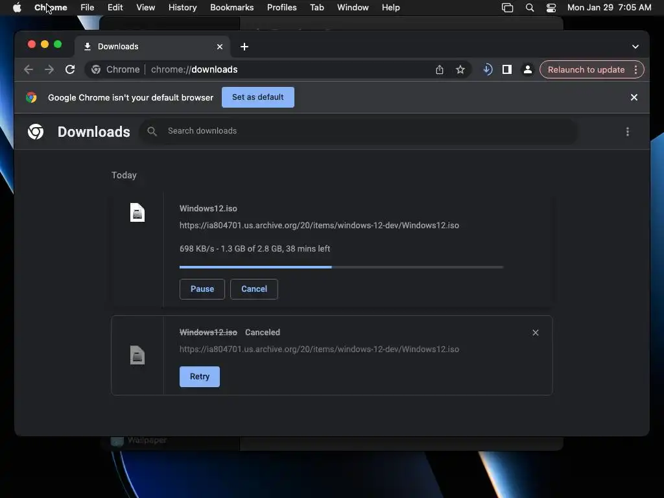Pause the Windows12.iso download

(202, 289)
